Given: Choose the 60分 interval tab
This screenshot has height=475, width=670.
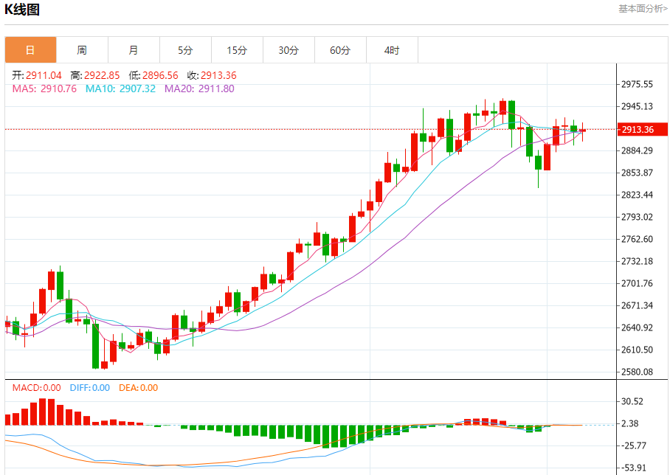Looking at the screenshot, I should coord(340,50).
